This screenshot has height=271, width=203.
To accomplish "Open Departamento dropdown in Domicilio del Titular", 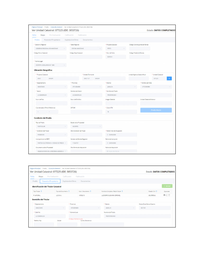I will [x=50, y=208].
